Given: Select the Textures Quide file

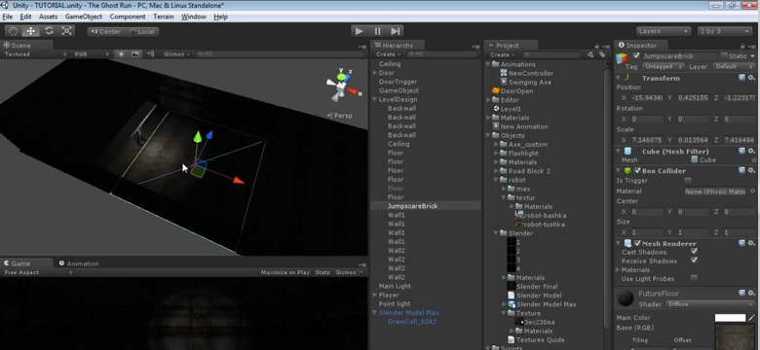Looking at the screenshot, I should [x=536, y=340].
